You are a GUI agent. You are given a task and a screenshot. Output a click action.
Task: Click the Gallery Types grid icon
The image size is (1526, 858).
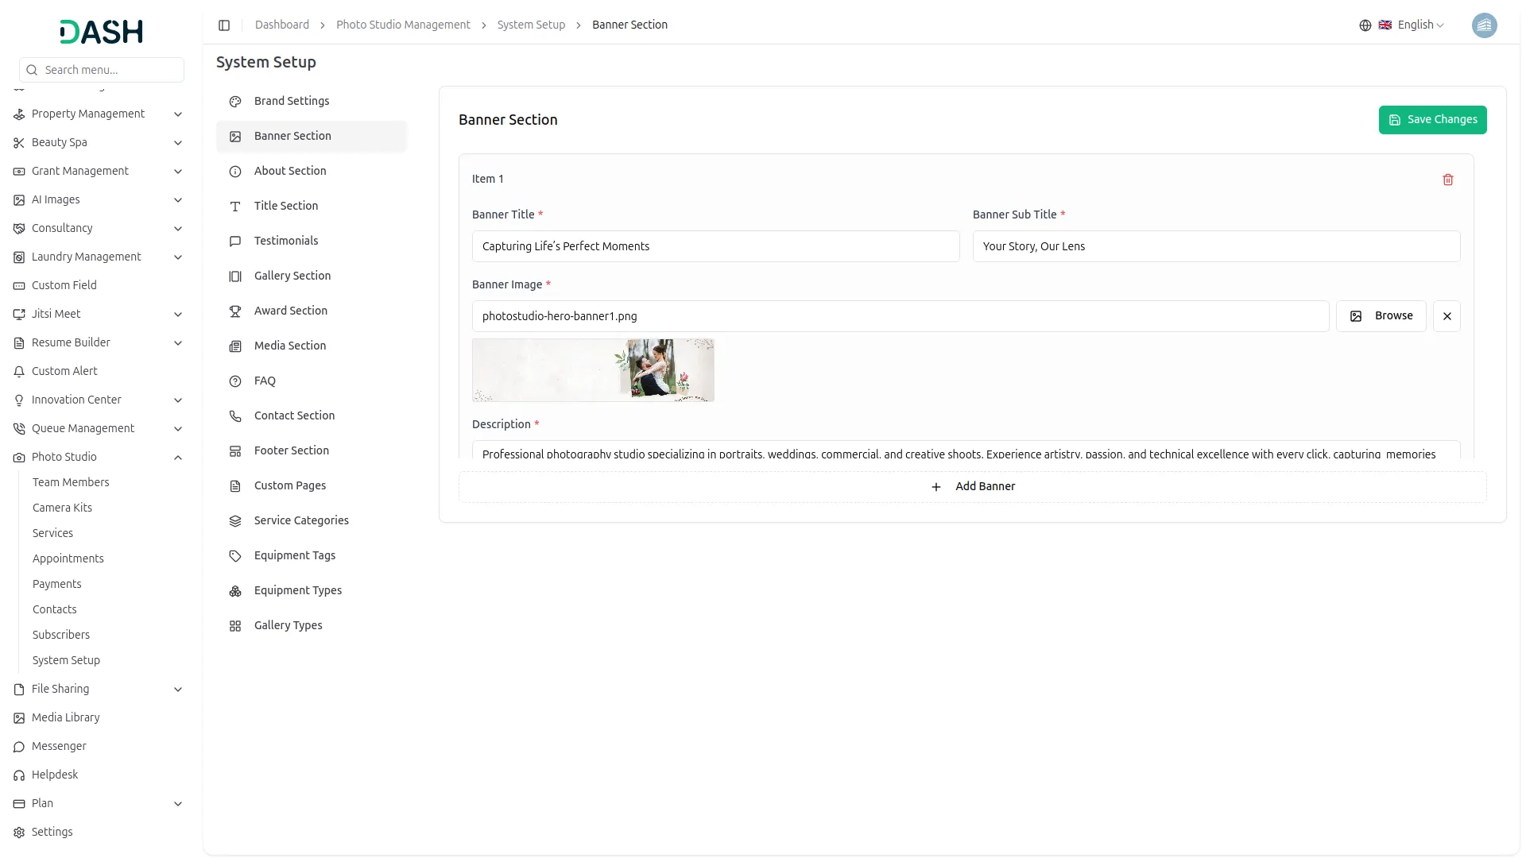(x=235, y=626)
